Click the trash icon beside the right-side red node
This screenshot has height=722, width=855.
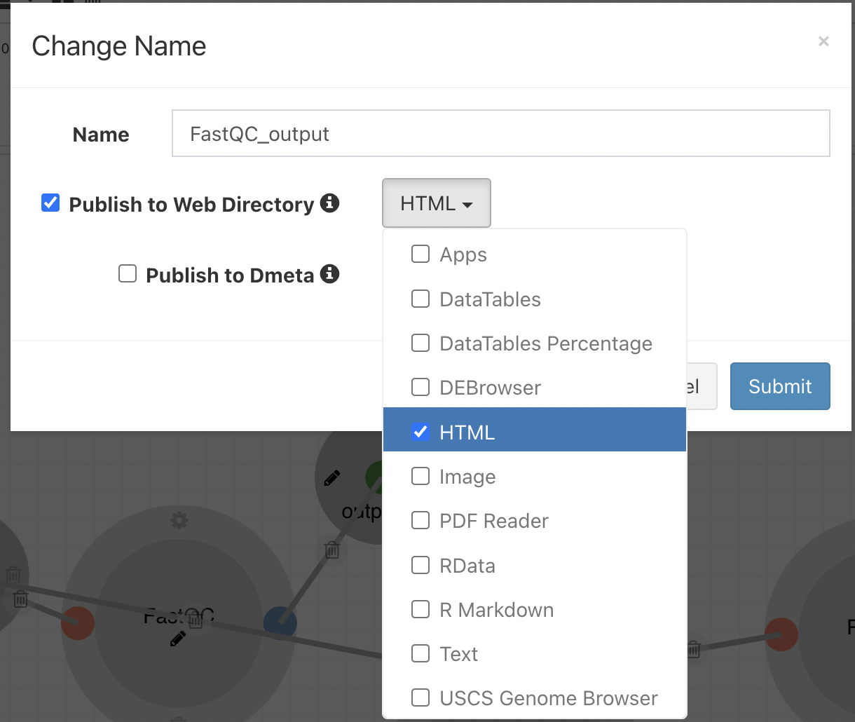693,649
